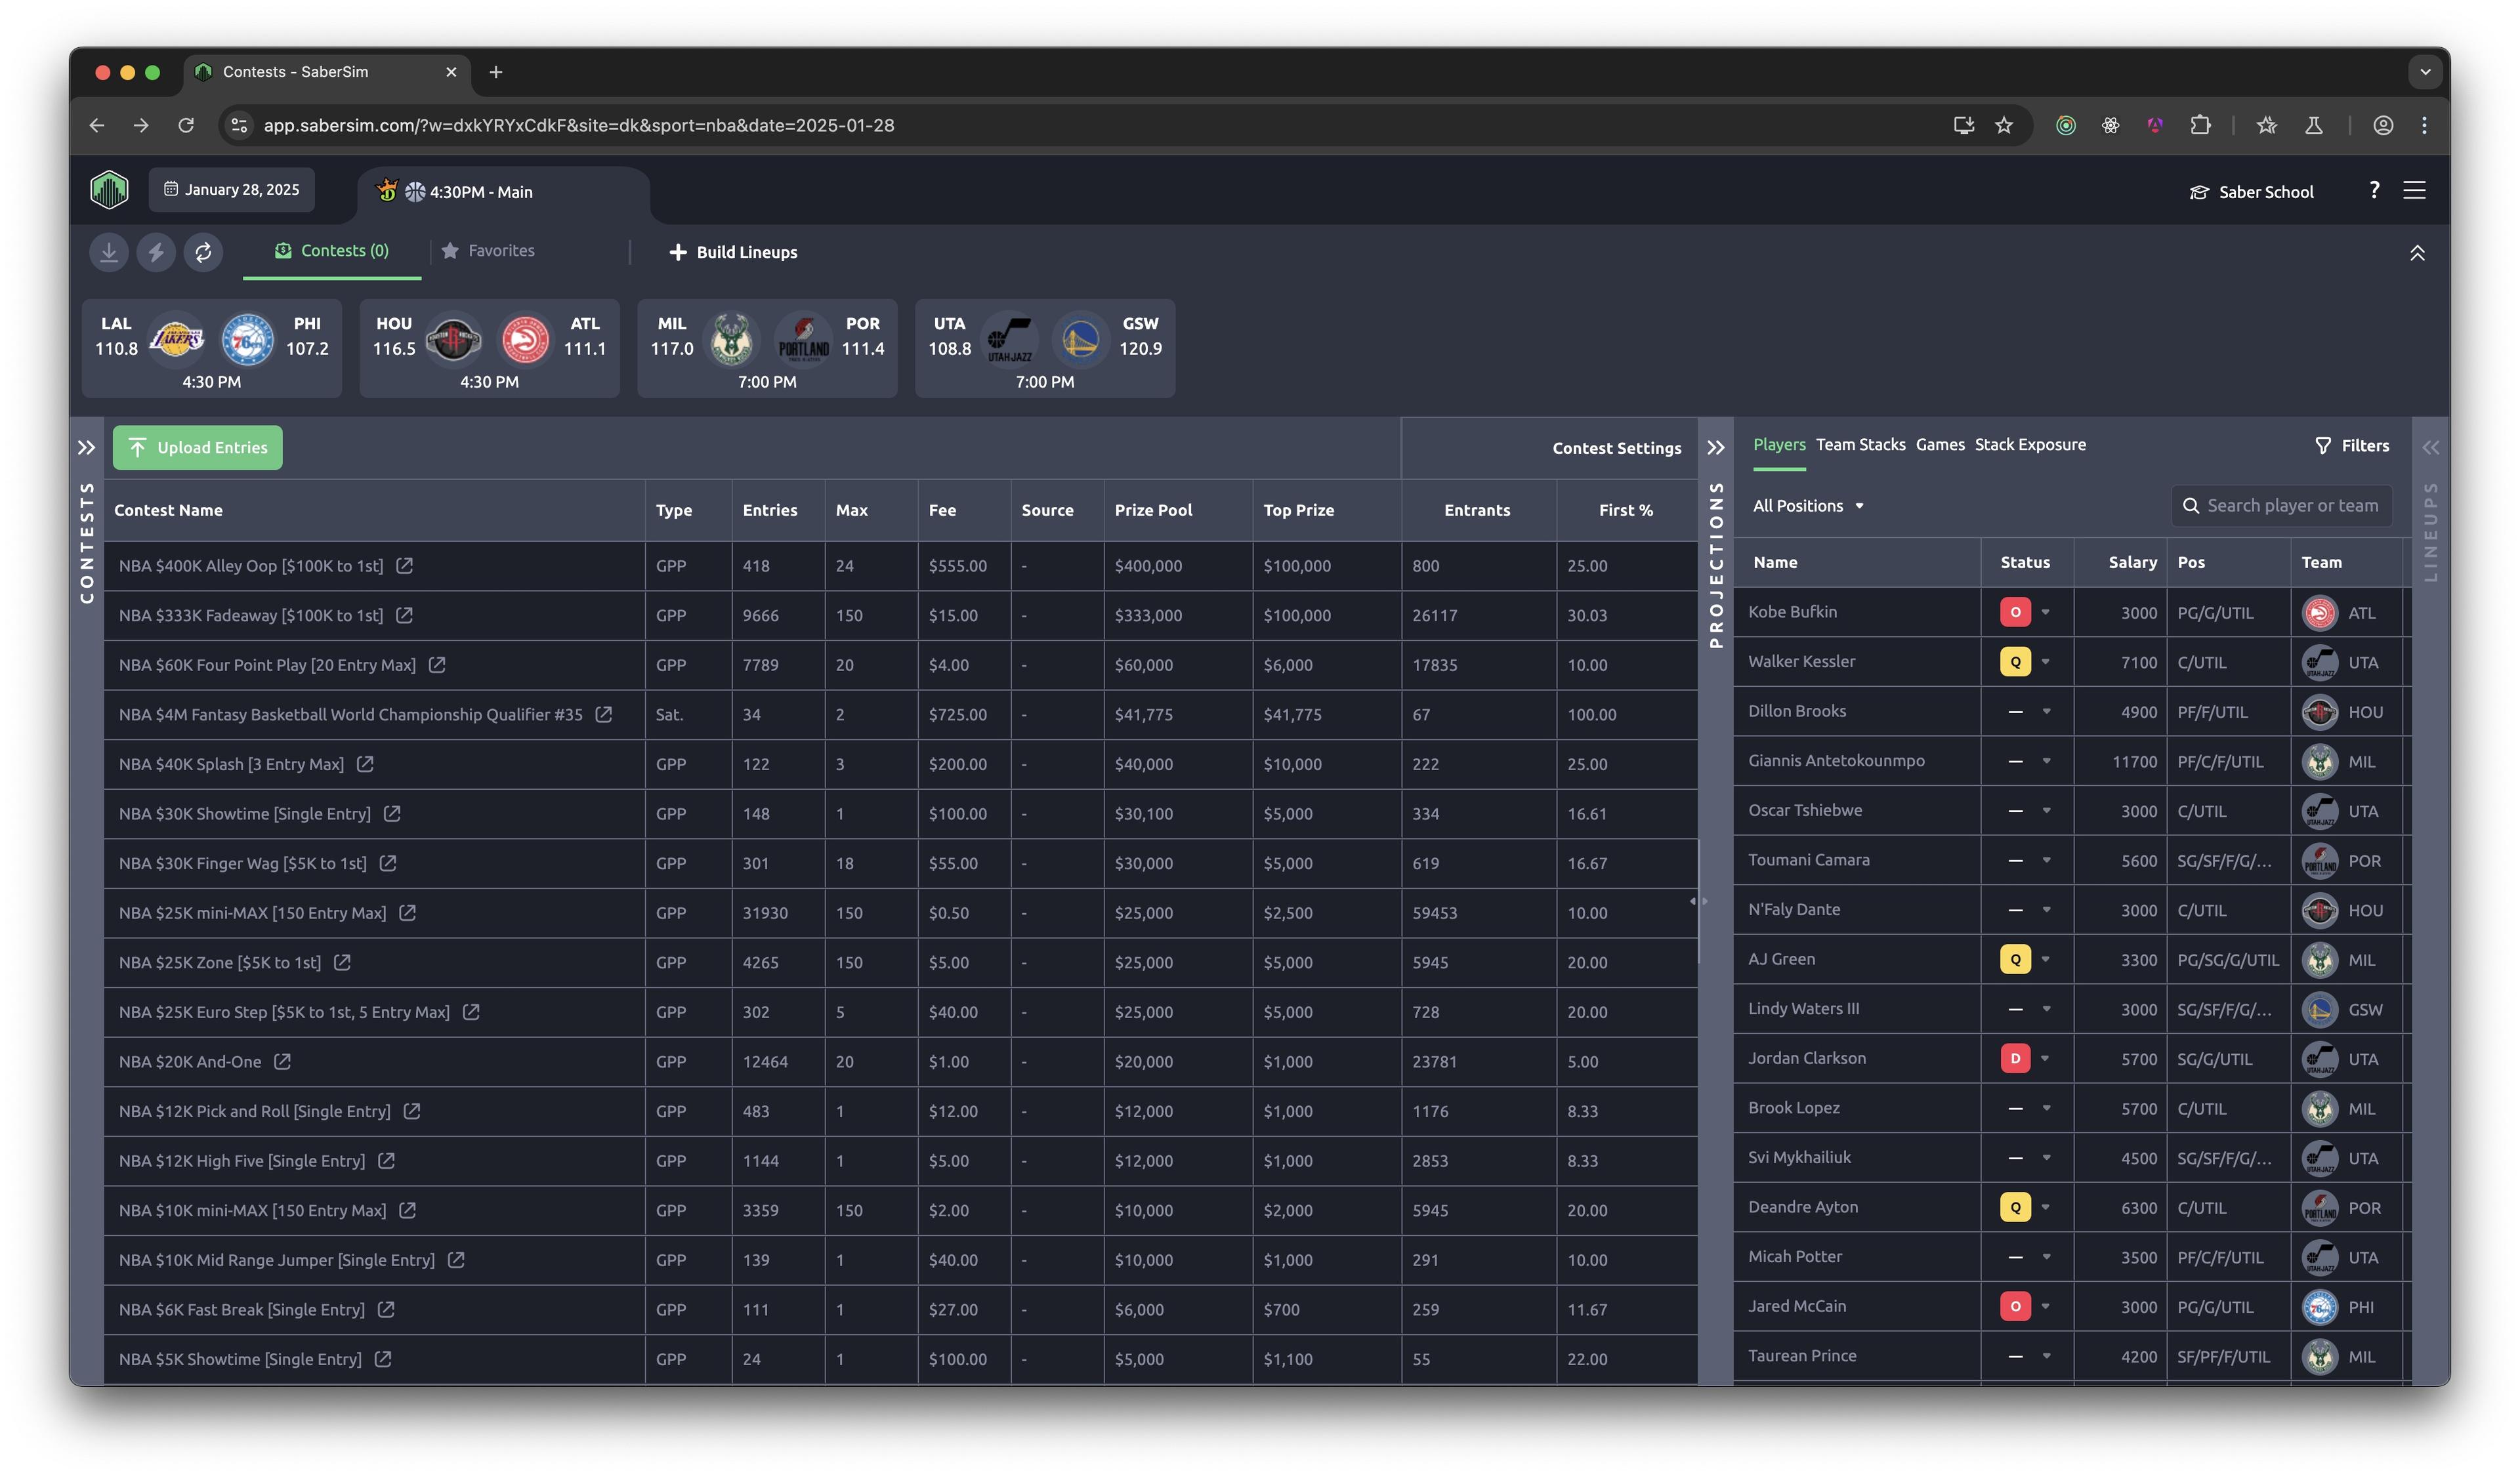Screen dimensions: 2520x1478
Task: Collapse header with double-chevron up icon
Action: point(2417,253)
